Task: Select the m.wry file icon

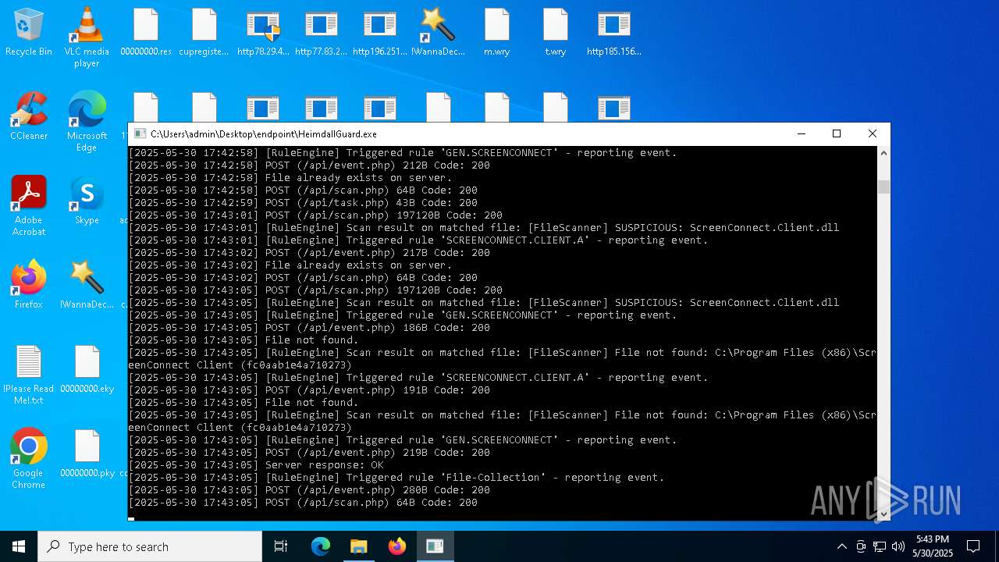Action: click(x=497, y=33)
